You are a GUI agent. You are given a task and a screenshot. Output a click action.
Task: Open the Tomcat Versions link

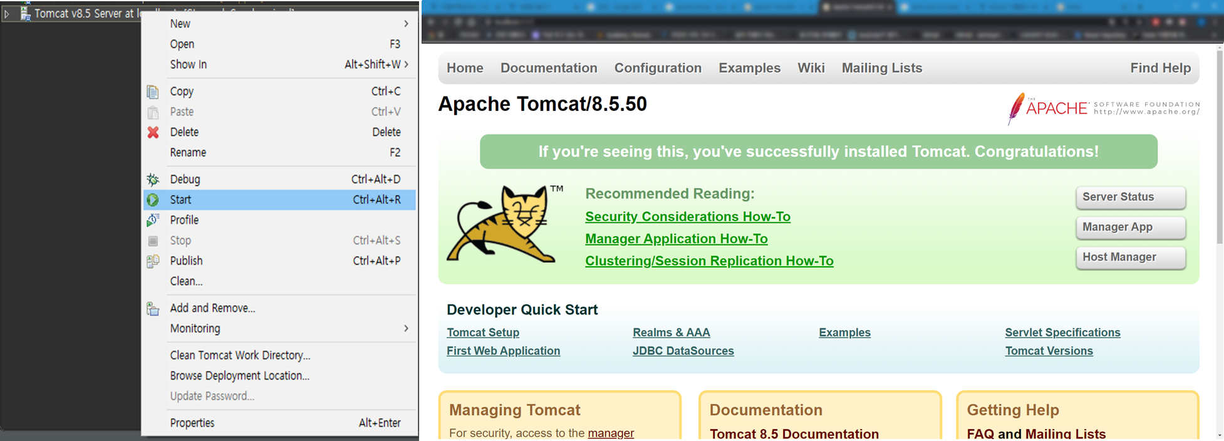tap(1049, 351)
